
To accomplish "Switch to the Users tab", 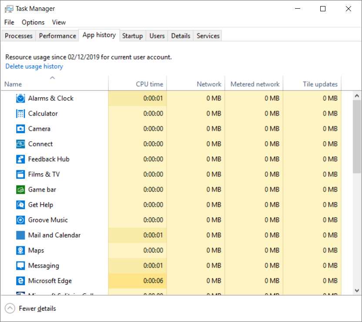I will pos(157,36).
